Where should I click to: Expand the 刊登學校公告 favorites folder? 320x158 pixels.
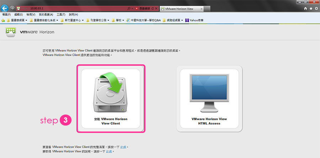[x=98, y=20]
